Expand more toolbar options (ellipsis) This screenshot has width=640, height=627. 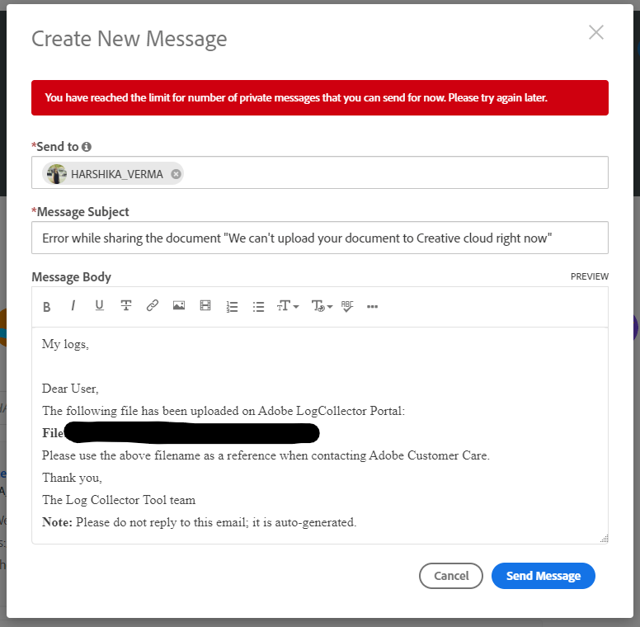coord(372,306)
